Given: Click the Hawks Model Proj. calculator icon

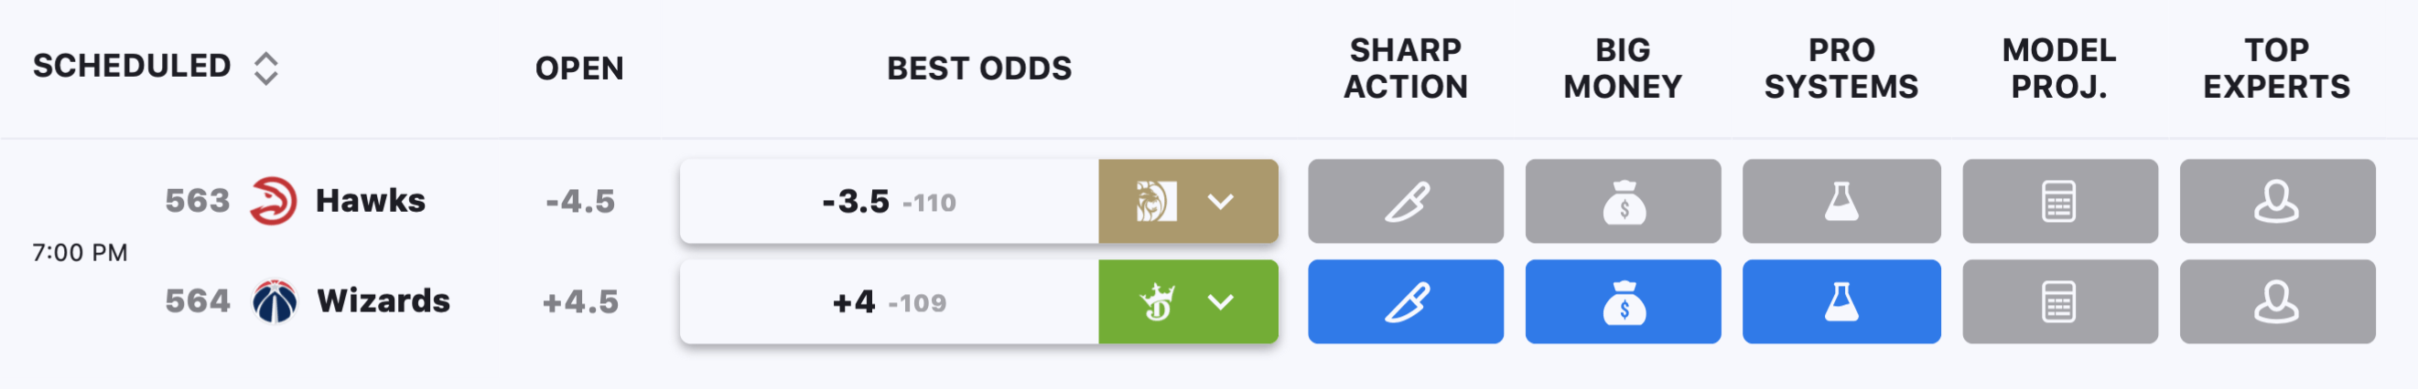Looking at the screenshot, I should point(2059,201).
